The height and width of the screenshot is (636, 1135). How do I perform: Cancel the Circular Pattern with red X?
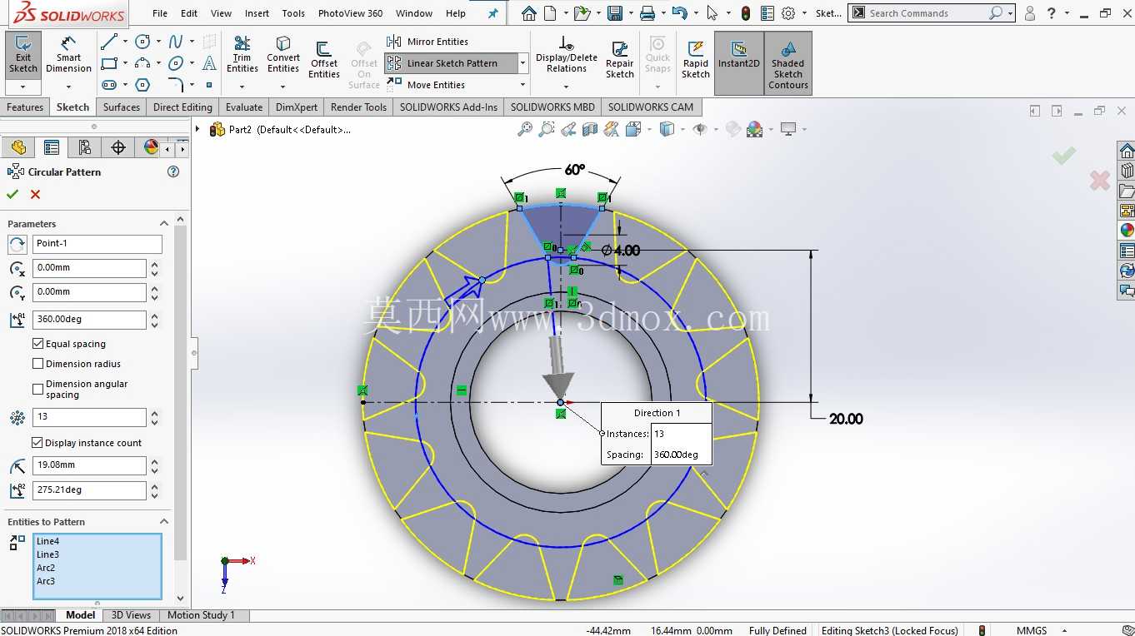[x=35, y=194]
